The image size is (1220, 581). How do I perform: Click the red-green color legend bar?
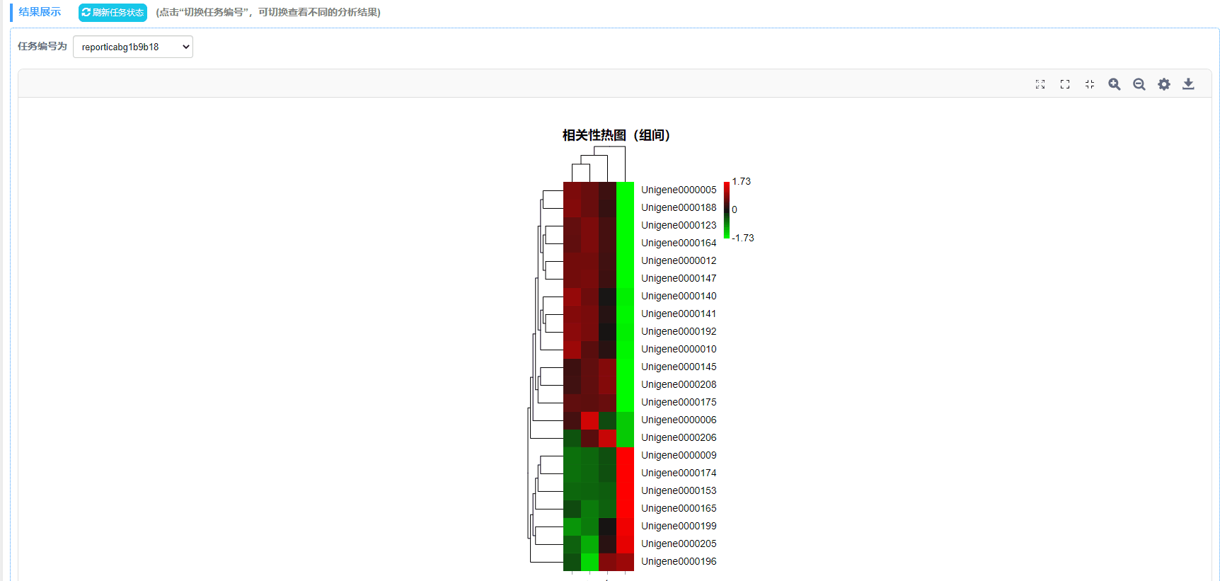(x=727, y=210)
